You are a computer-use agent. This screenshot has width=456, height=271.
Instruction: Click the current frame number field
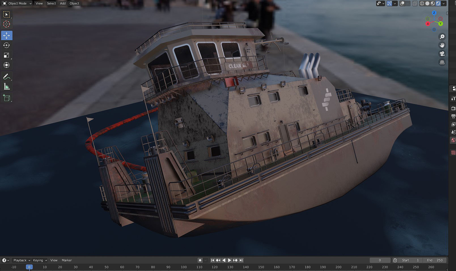click(380, 260)
